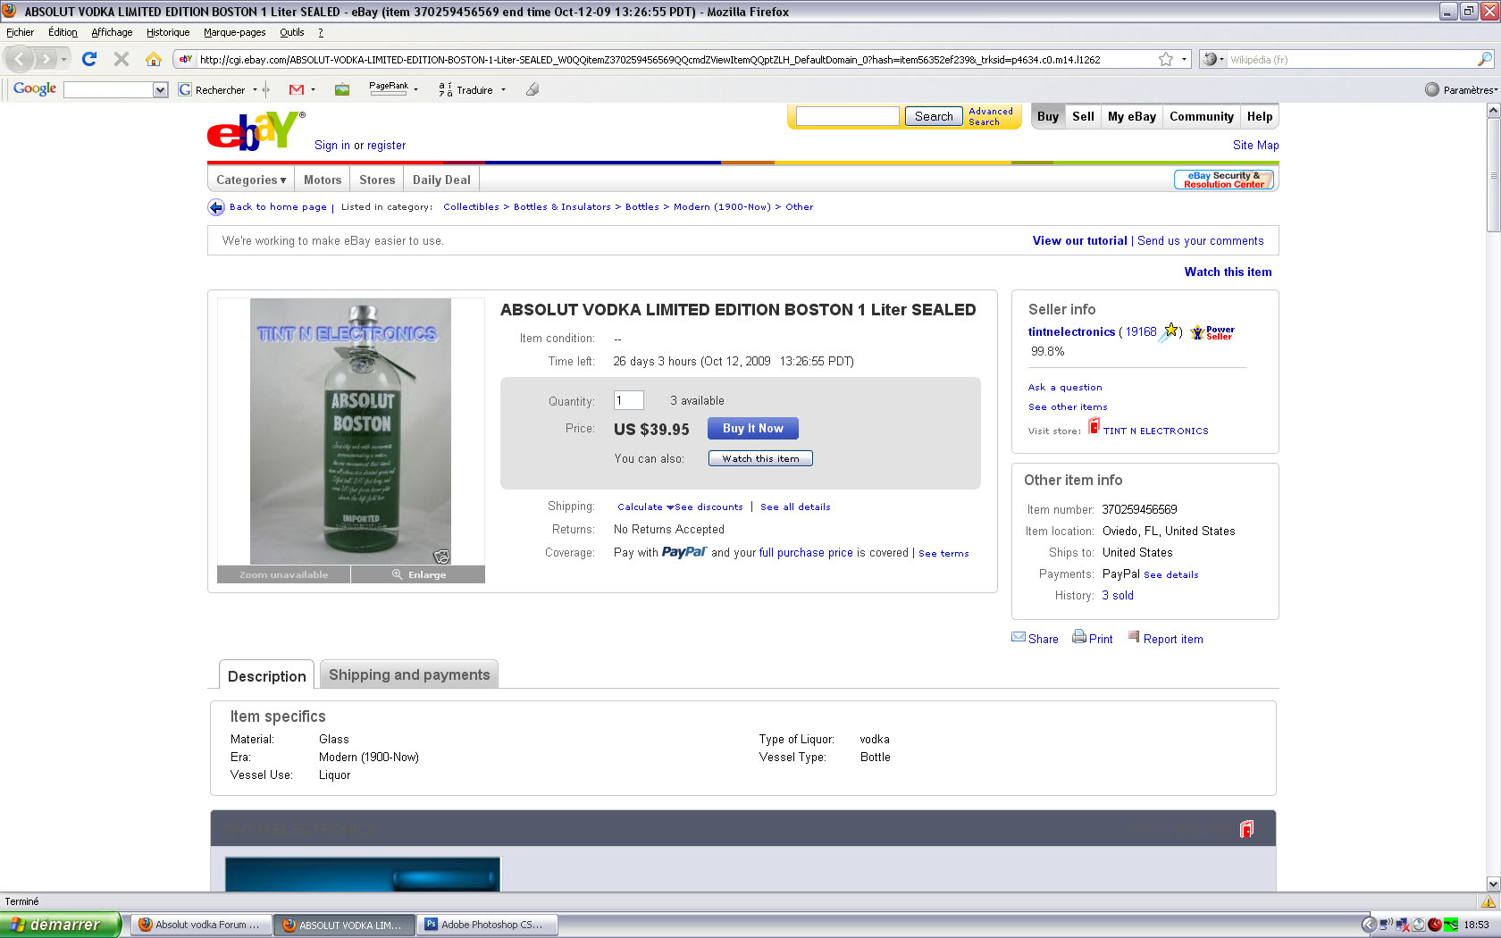Screen dimensions: 1501x938
Task: Open the View our tutorial link
Action: [1079, 240]
